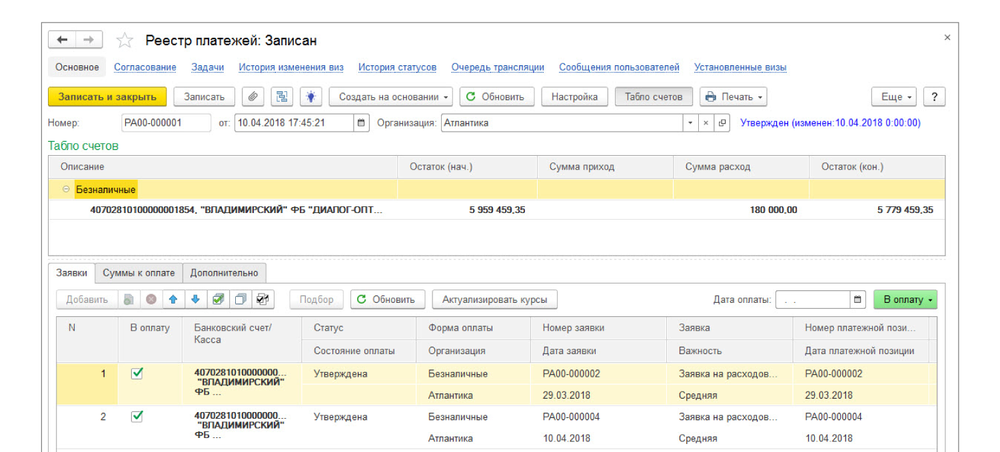Viewport: 1000px width, 452px height.
Task: Click the light bulb icon
Action: pyautogui.click(x=310, y=97)
